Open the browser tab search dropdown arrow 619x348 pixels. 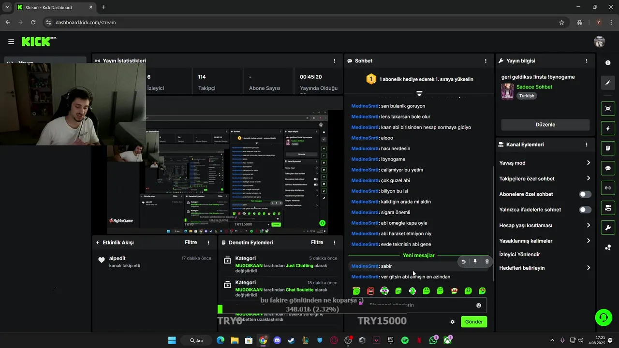7,7
